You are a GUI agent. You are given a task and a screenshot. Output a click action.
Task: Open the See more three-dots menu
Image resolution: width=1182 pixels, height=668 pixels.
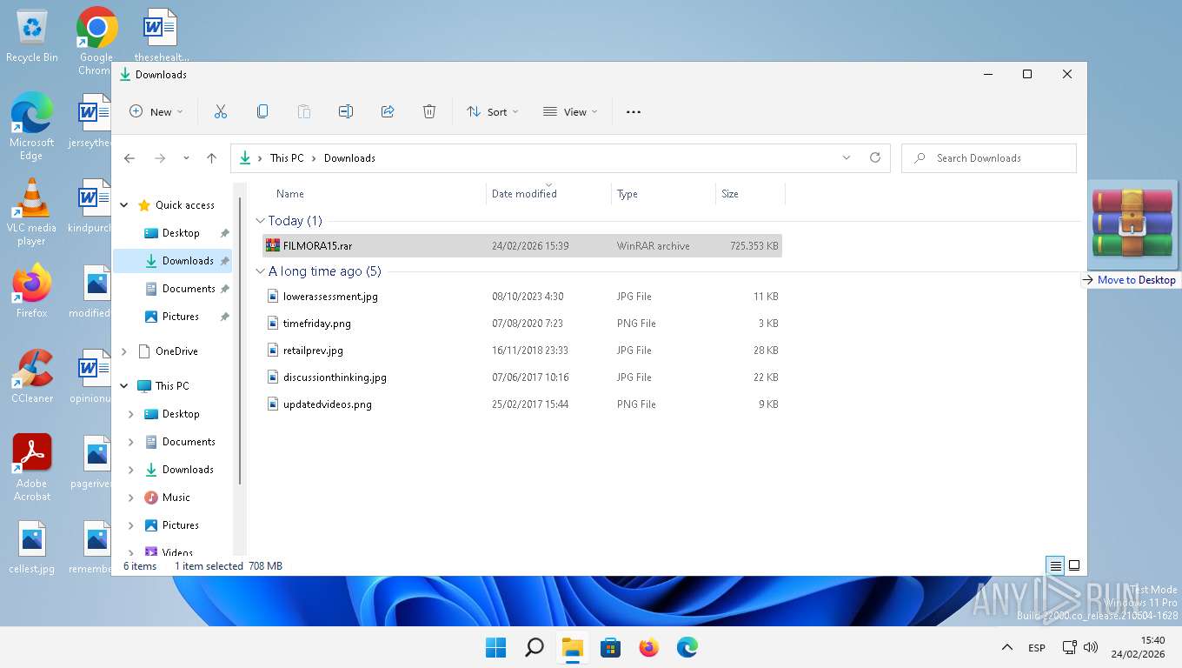pos(634,111)
